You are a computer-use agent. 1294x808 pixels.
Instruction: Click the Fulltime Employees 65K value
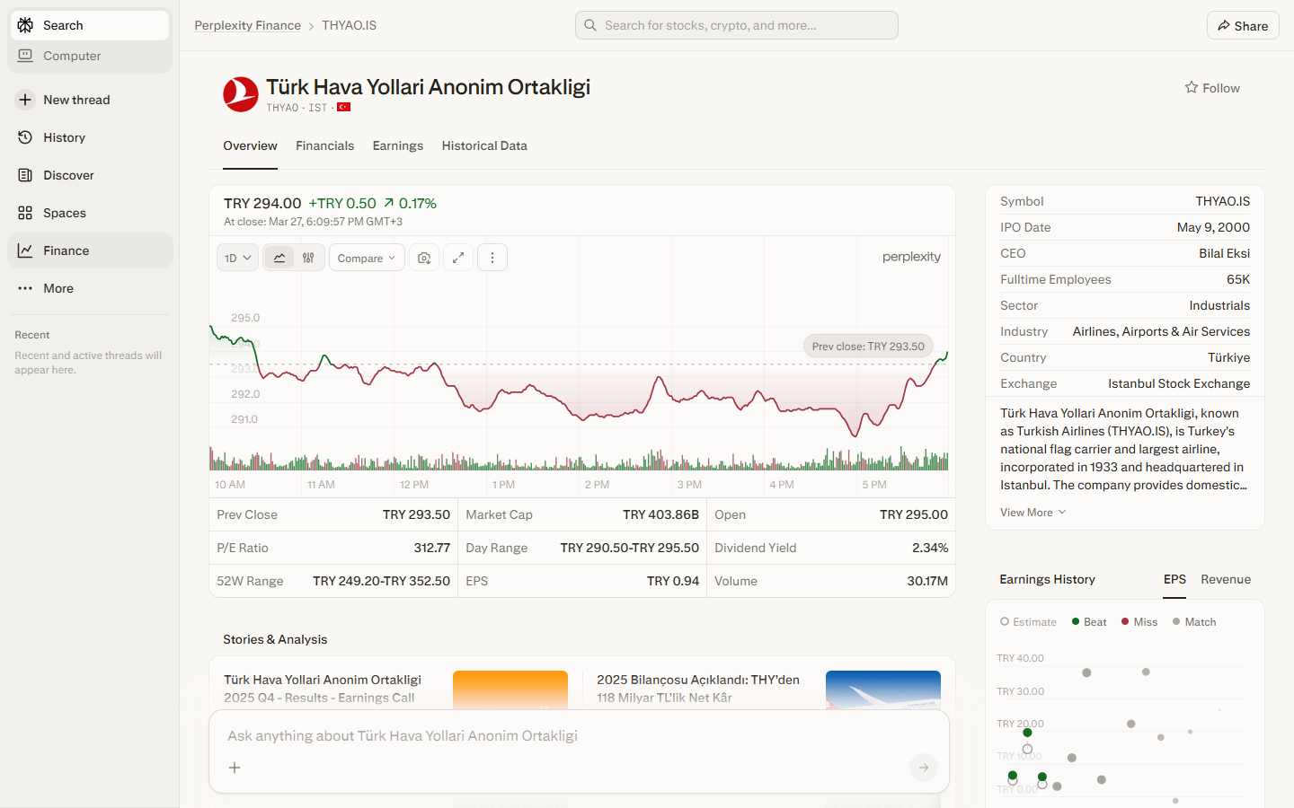tap(1238, 279)
